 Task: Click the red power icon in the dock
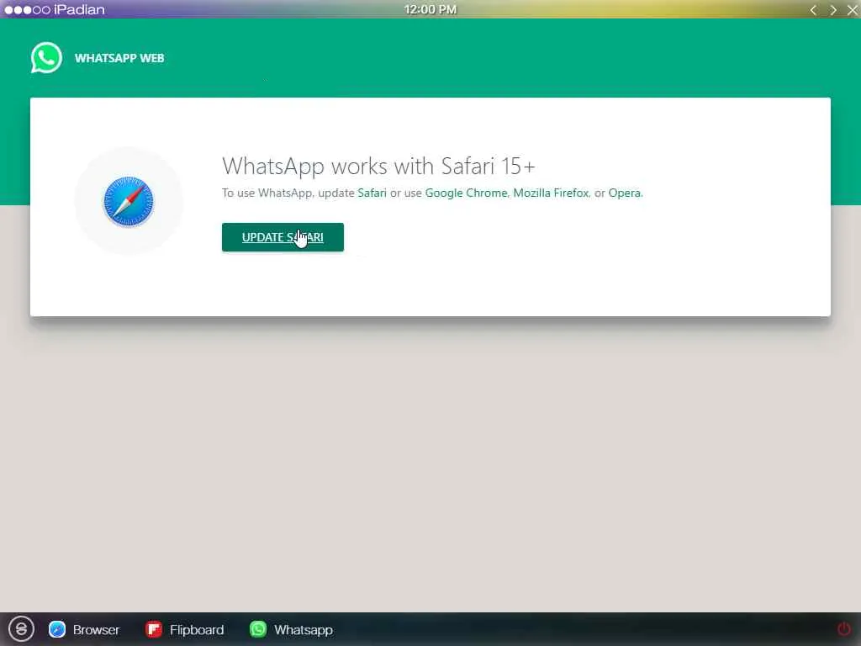(x=843, y=628)
